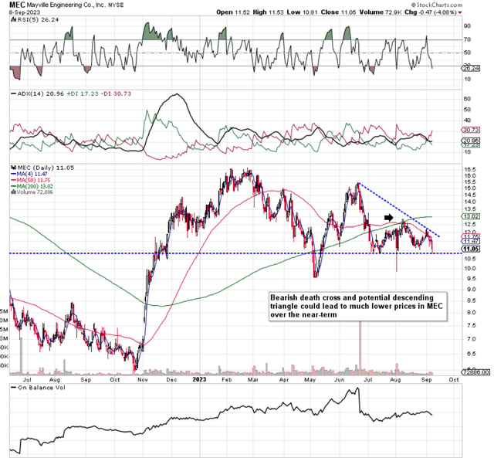Click the Volume 72,886 legend entry
The width and height of the screenshot is (494, 458).
[32, 192]
